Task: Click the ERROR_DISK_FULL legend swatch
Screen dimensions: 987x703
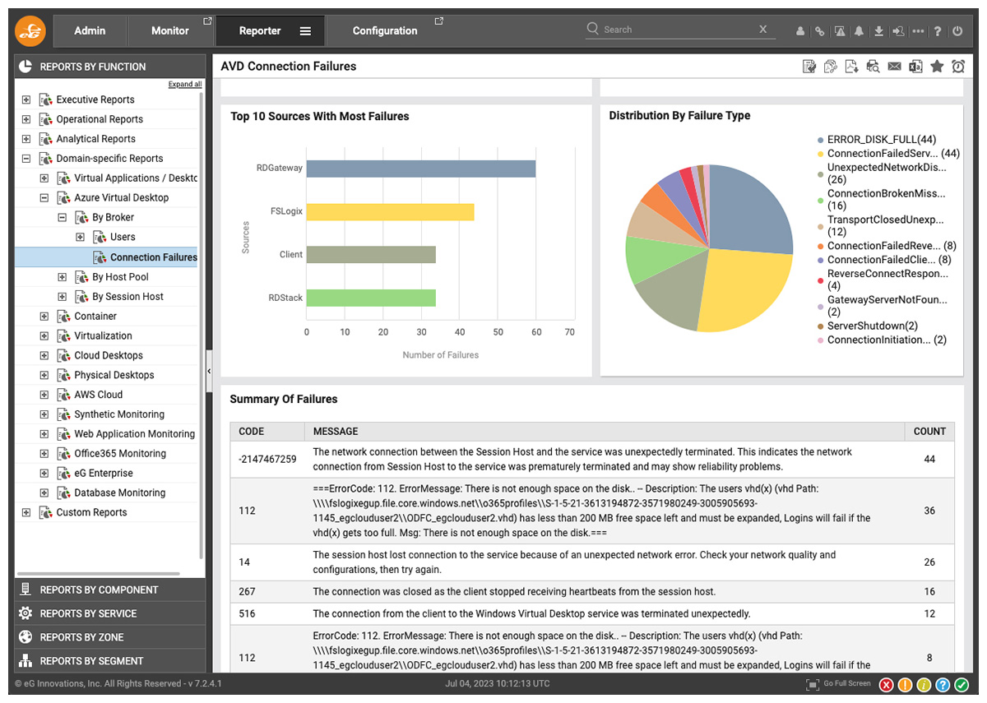Action: coord(820,141)
